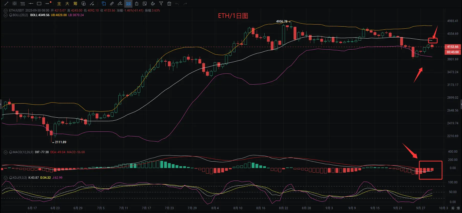
Task: Choose the horizontal lines drawing tool
Action: point(23,4)
